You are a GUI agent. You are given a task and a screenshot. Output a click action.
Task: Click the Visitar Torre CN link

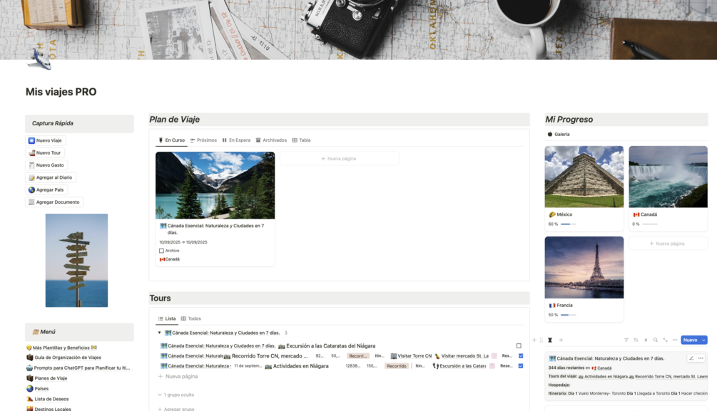(411, 356)
